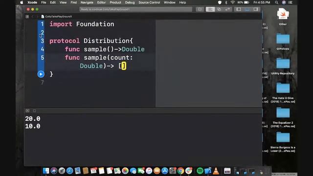
Task: Select the Standard editor button in toolbar
Action: click(x=210, y=9)
